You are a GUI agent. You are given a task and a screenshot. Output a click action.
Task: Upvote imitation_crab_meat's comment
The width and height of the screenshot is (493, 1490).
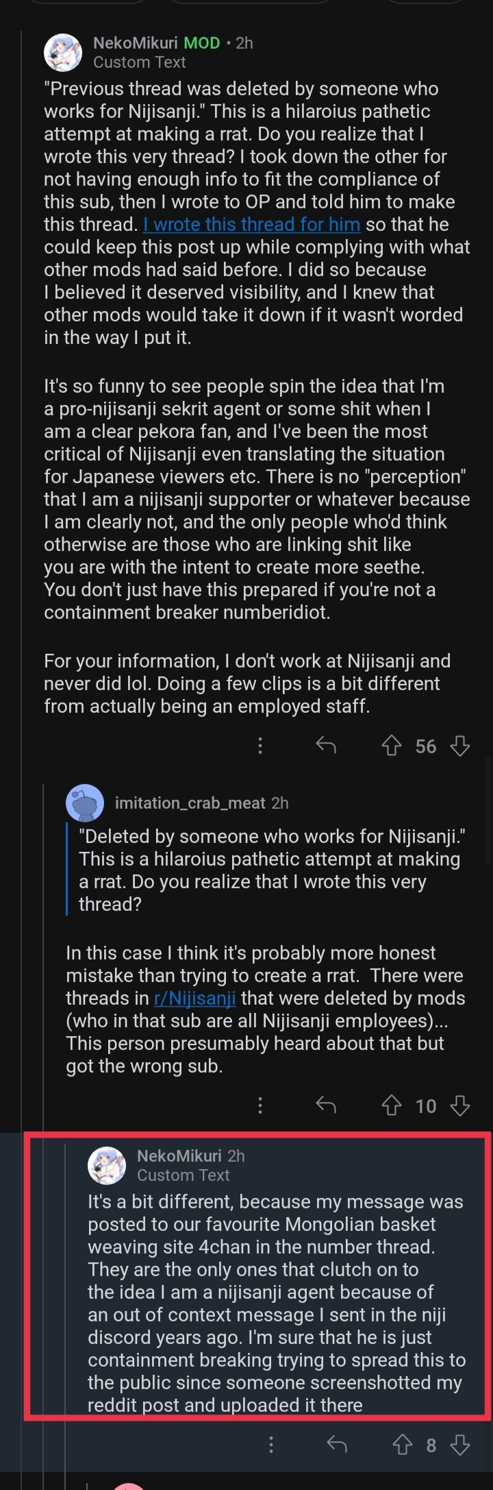tap(391, 1106)
